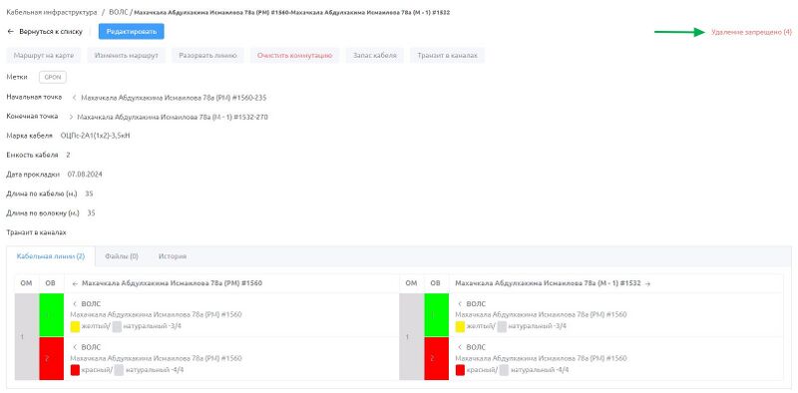Select the green fiber cell in left table

tap(52, 315)
